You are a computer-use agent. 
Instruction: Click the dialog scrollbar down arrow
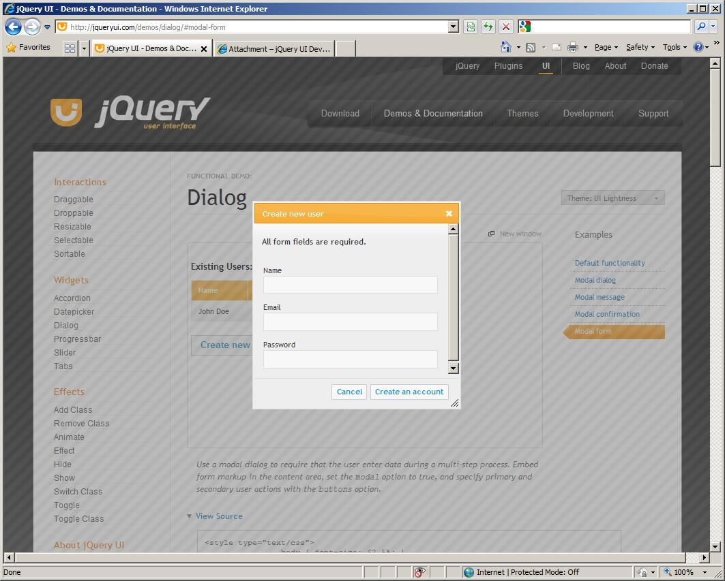point(453,368)
